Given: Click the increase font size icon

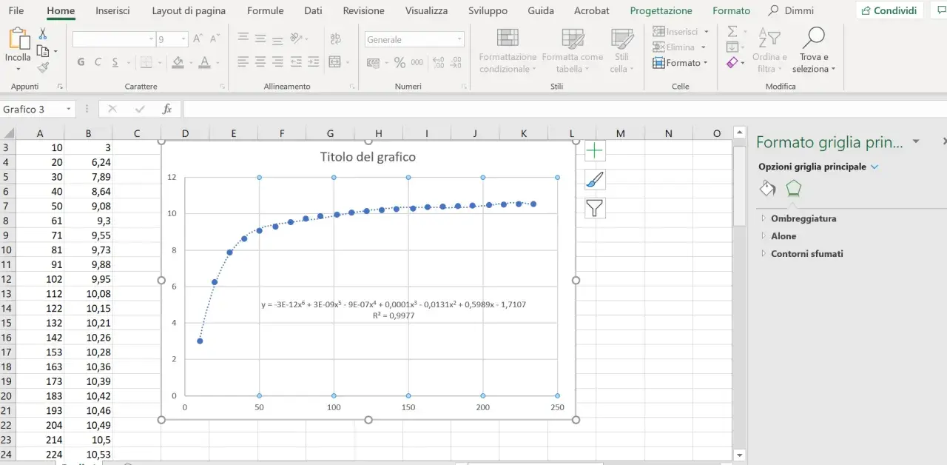Looking at the screenshot, I should 198,39.
